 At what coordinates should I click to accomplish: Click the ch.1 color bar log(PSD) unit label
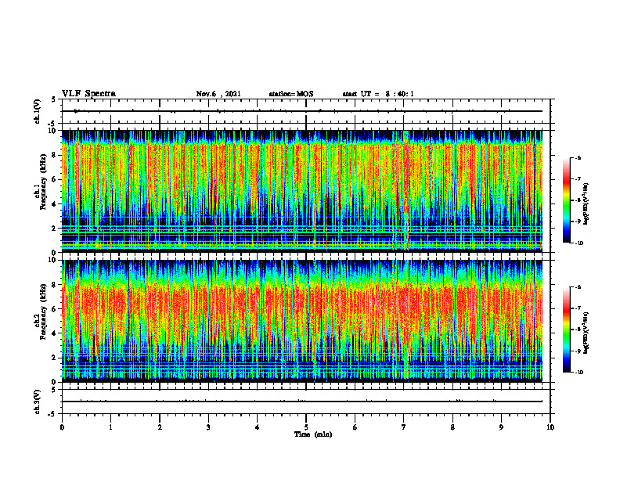586,204
